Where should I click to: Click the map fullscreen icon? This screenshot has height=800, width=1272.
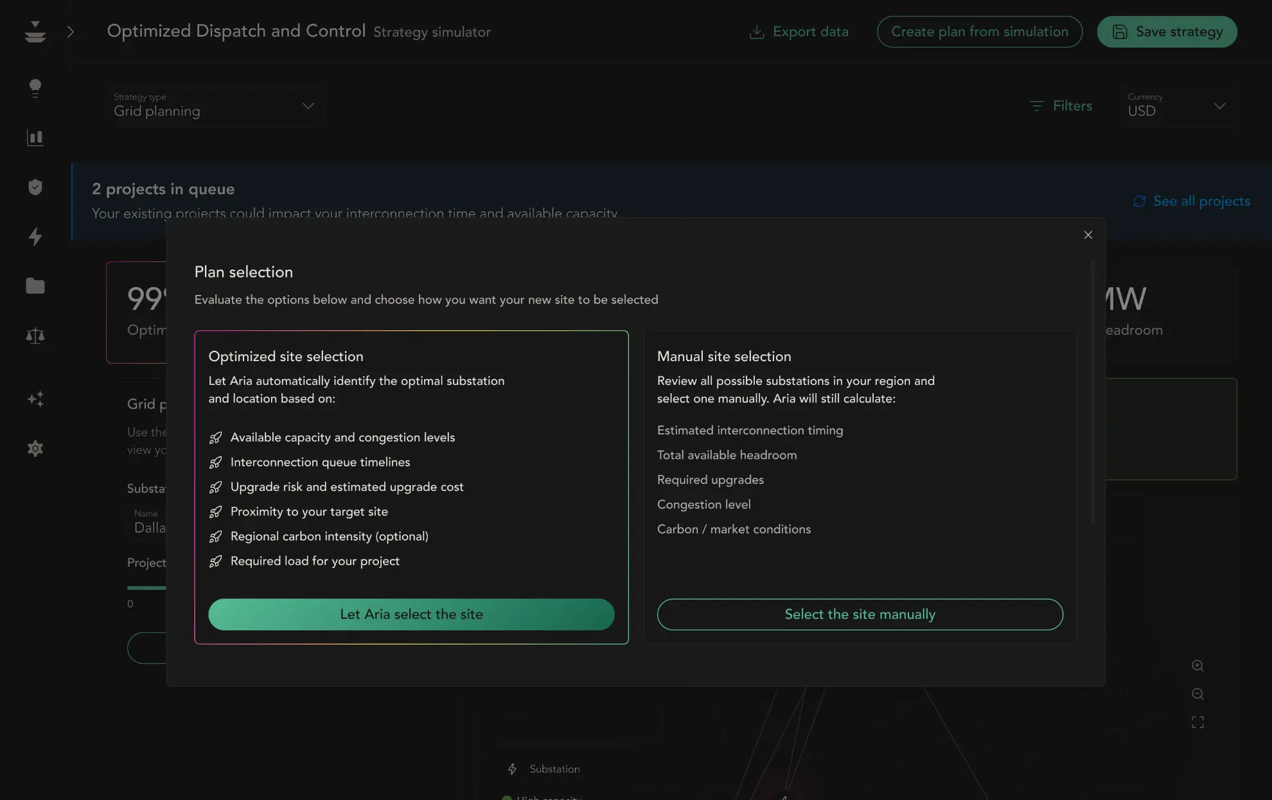tap(1197, 722)
